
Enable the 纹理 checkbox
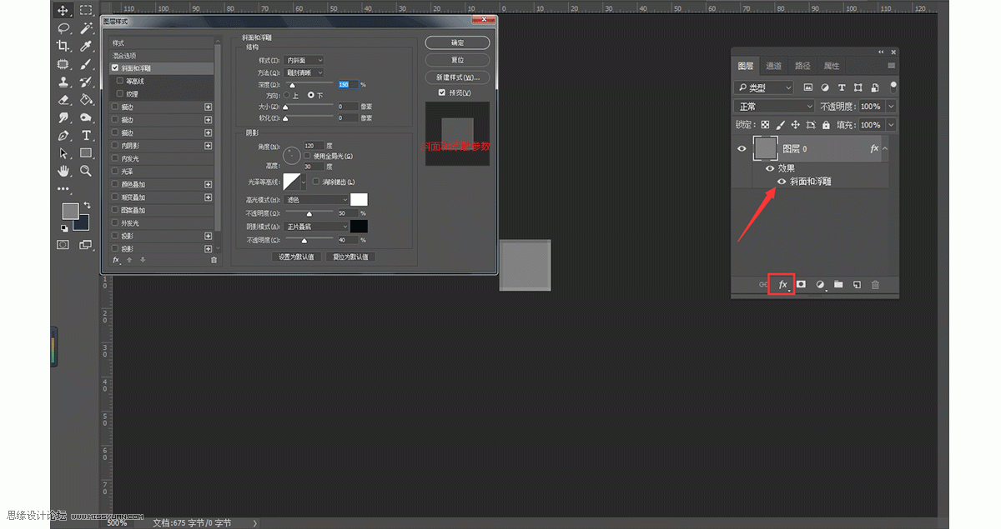120,94
